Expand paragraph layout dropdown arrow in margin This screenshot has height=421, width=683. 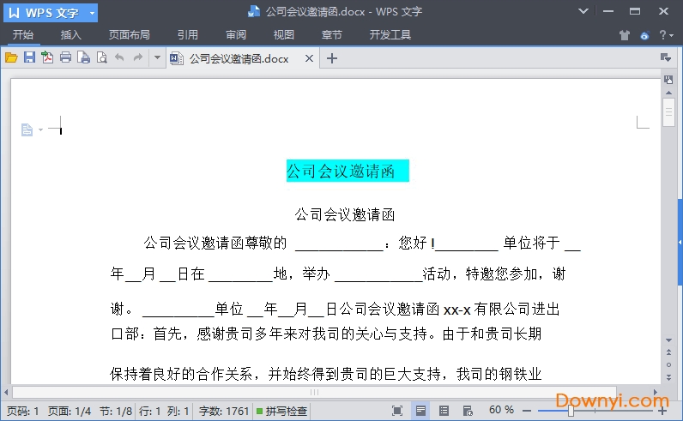coord(40,129)
